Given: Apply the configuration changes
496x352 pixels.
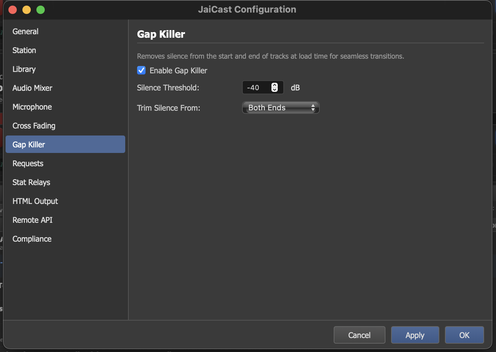Looking at the screenshot, I should (415, 335).
